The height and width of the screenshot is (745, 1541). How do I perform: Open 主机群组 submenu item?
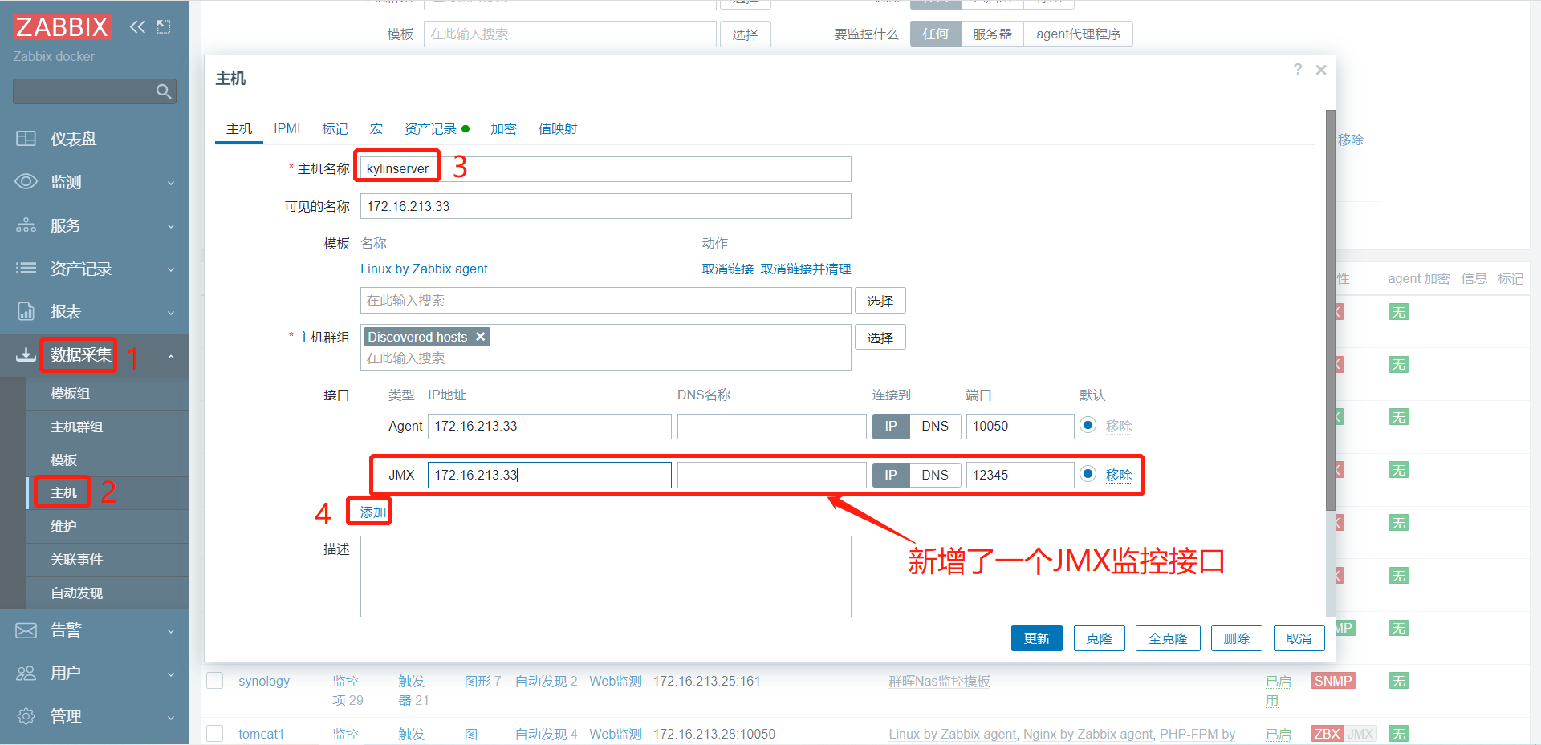[x=108, y=427]
